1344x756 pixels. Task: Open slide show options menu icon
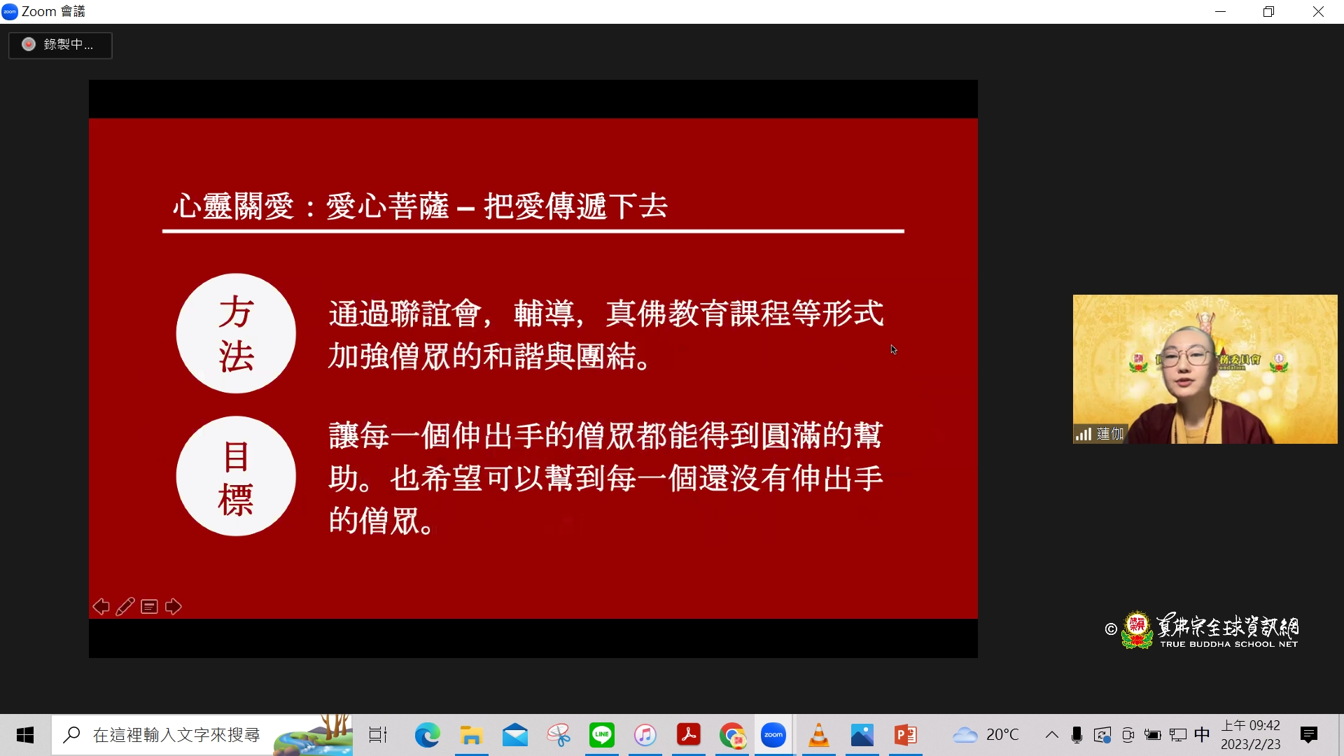coord(149,607)
